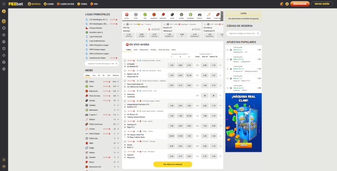Open the 'Total de goles' market dropdown
This screenshot has width=337, height=171.
tap(205, 54)
